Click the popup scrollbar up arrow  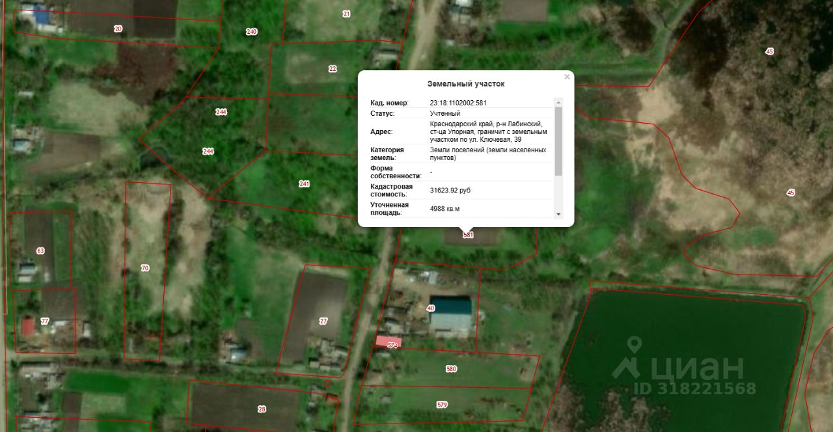pos(558,102)
